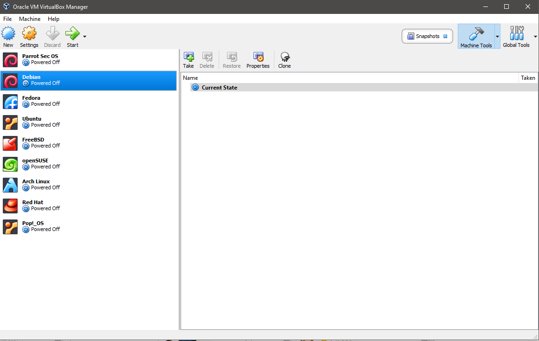Expand the Start button dropdown arrow
Viewport: 539px width, 341px height.
84,36
